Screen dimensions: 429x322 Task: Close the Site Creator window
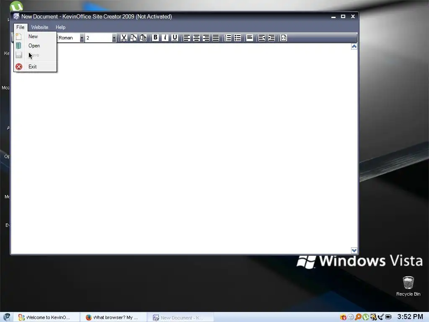353,16
